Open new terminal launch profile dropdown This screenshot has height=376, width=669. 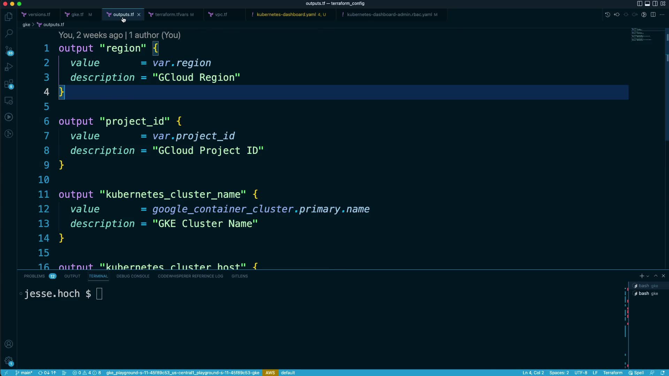(x=648, y=276)
